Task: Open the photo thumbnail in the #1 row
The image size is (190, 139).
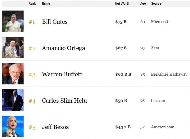Action: pyautogui.click(x=13, y=21)
